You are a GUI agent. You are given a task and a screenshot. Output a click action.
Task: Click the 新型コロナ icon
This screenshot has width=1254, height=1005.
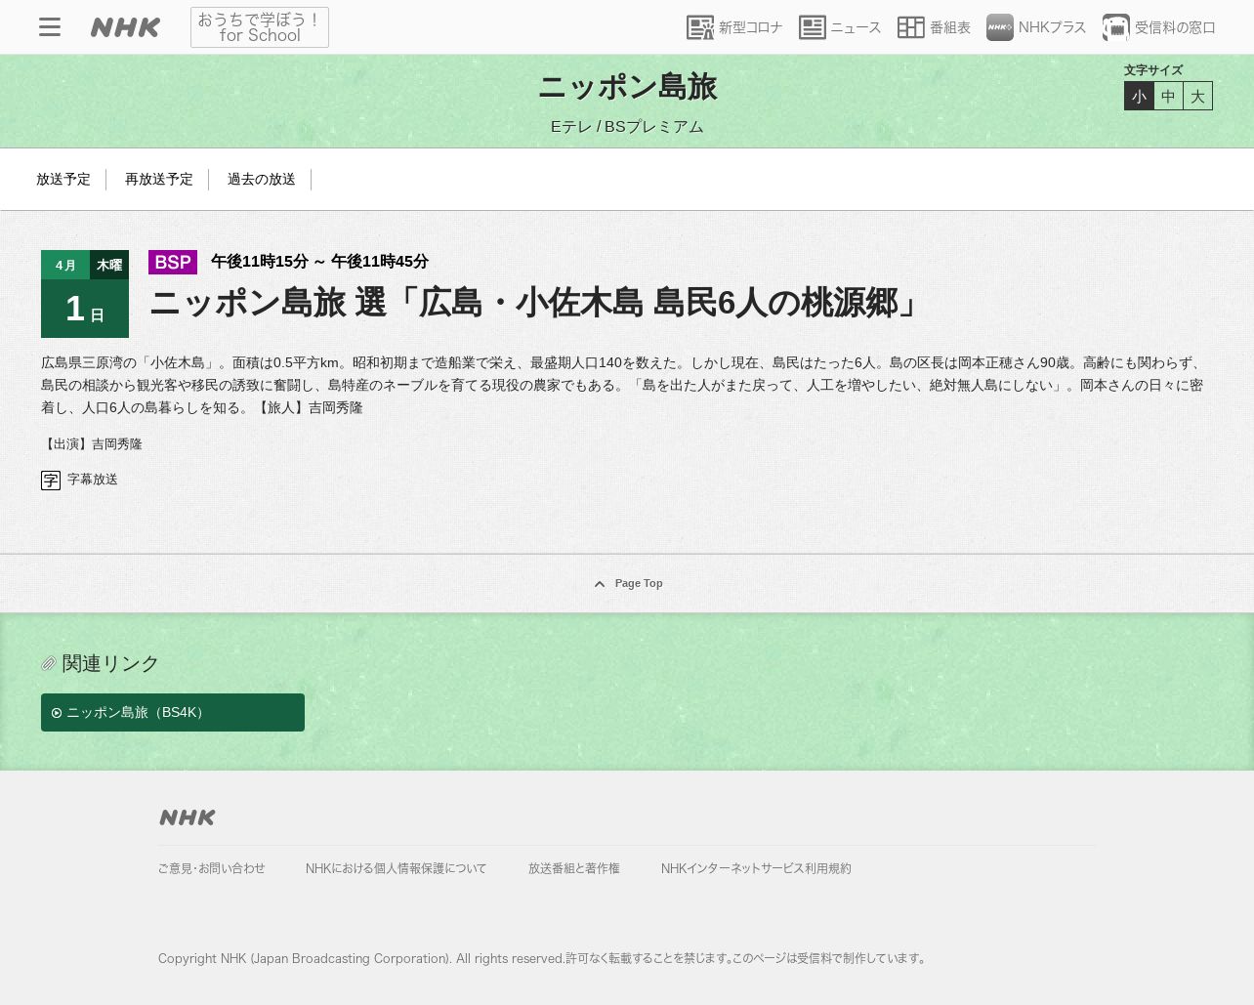(700, 27)
